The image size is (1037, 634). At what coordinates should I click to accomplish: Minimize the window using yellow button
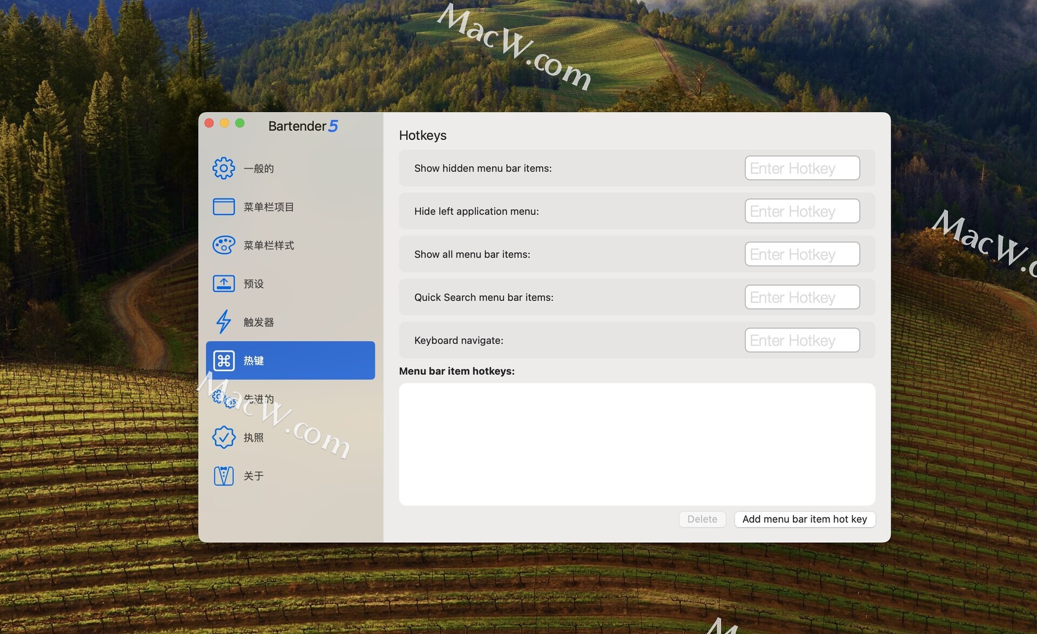point(225,123)
